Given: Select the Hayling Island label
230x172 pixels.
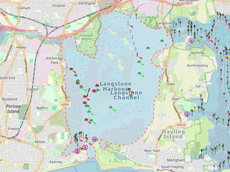Looking at the screenshot, I should pos(173,134).
